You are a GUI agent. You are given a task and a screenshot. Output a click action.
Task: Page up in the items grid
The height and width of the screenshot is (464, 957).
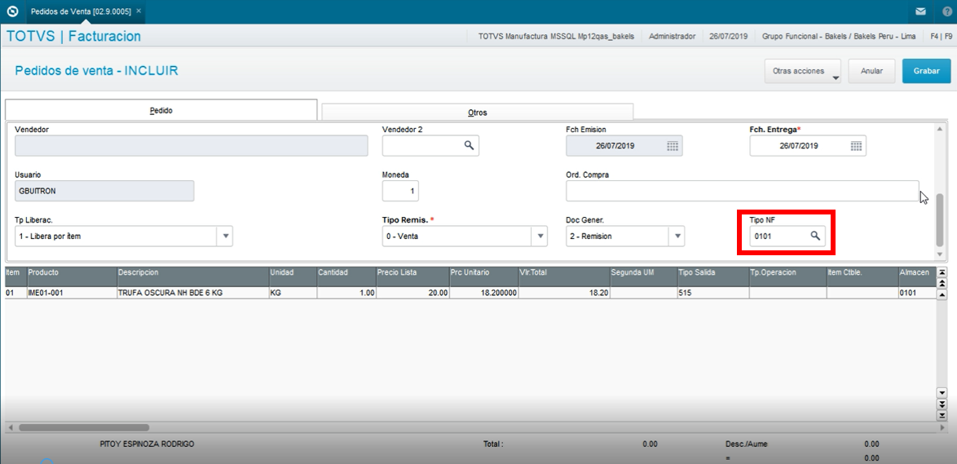point(942,284)
